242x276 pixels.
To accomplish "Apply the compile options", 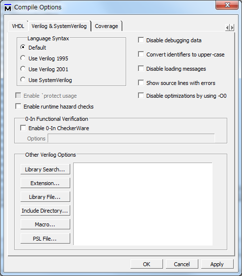I will click(x=217, y=264).
